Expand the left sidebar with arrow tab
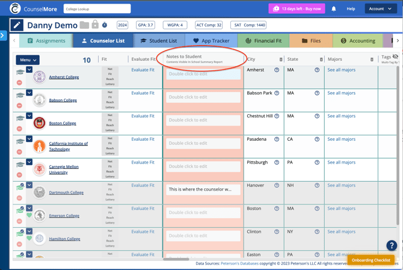Viewport: 403px width, 270px height. (3, 35)
